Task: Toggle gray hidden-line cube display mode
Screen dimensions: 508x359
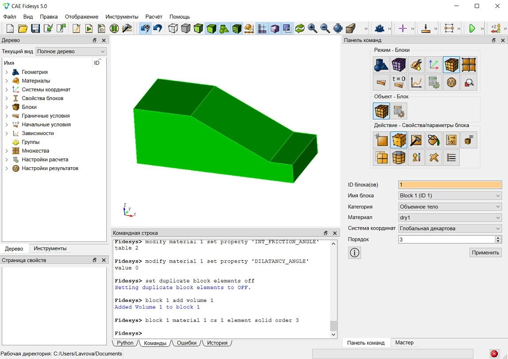Action: tap(186, 28)
